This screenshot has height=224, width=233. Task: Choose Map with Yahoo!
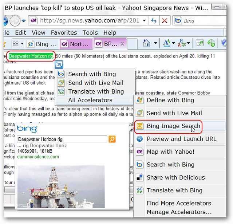pyautogui.click(x=179, y=152)
